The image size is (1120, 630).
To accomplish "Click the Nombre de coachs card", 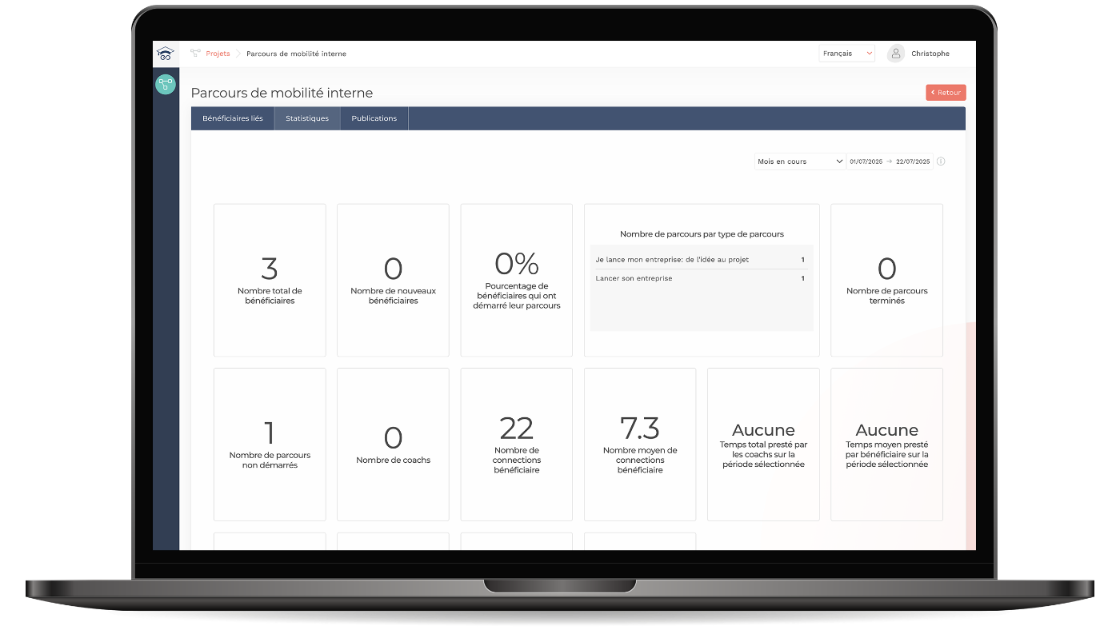I will [x=393, y=445].
